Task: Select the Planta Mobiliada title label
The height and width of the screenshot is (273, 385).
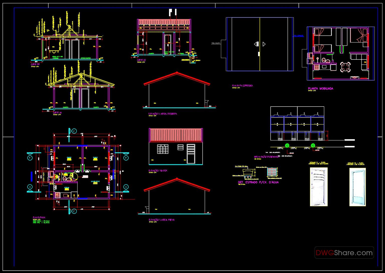Action: [321, 88]
